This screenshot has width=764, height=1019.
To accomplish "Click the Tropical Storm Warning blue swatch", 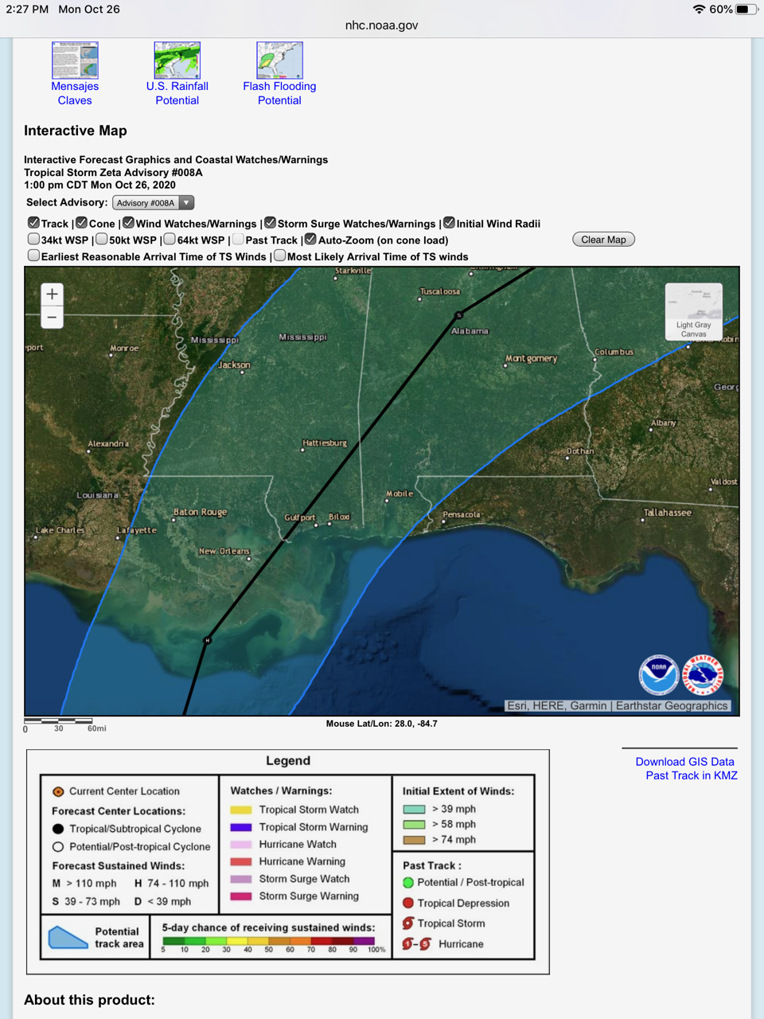I will coord(241,827).
